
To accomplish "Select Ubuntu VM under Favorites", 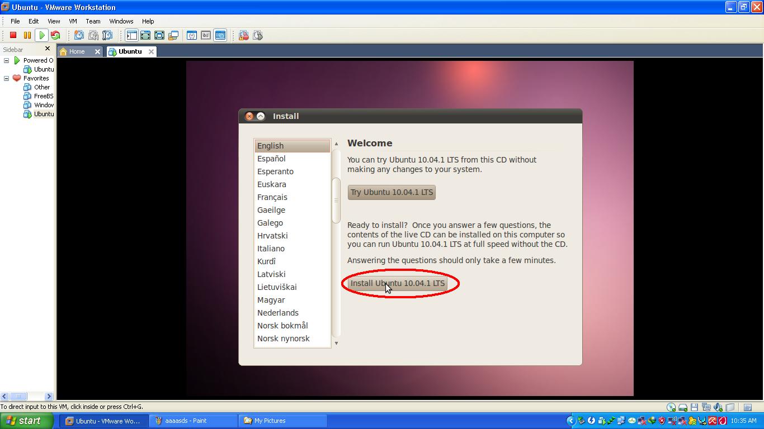I will click(44, 114).
